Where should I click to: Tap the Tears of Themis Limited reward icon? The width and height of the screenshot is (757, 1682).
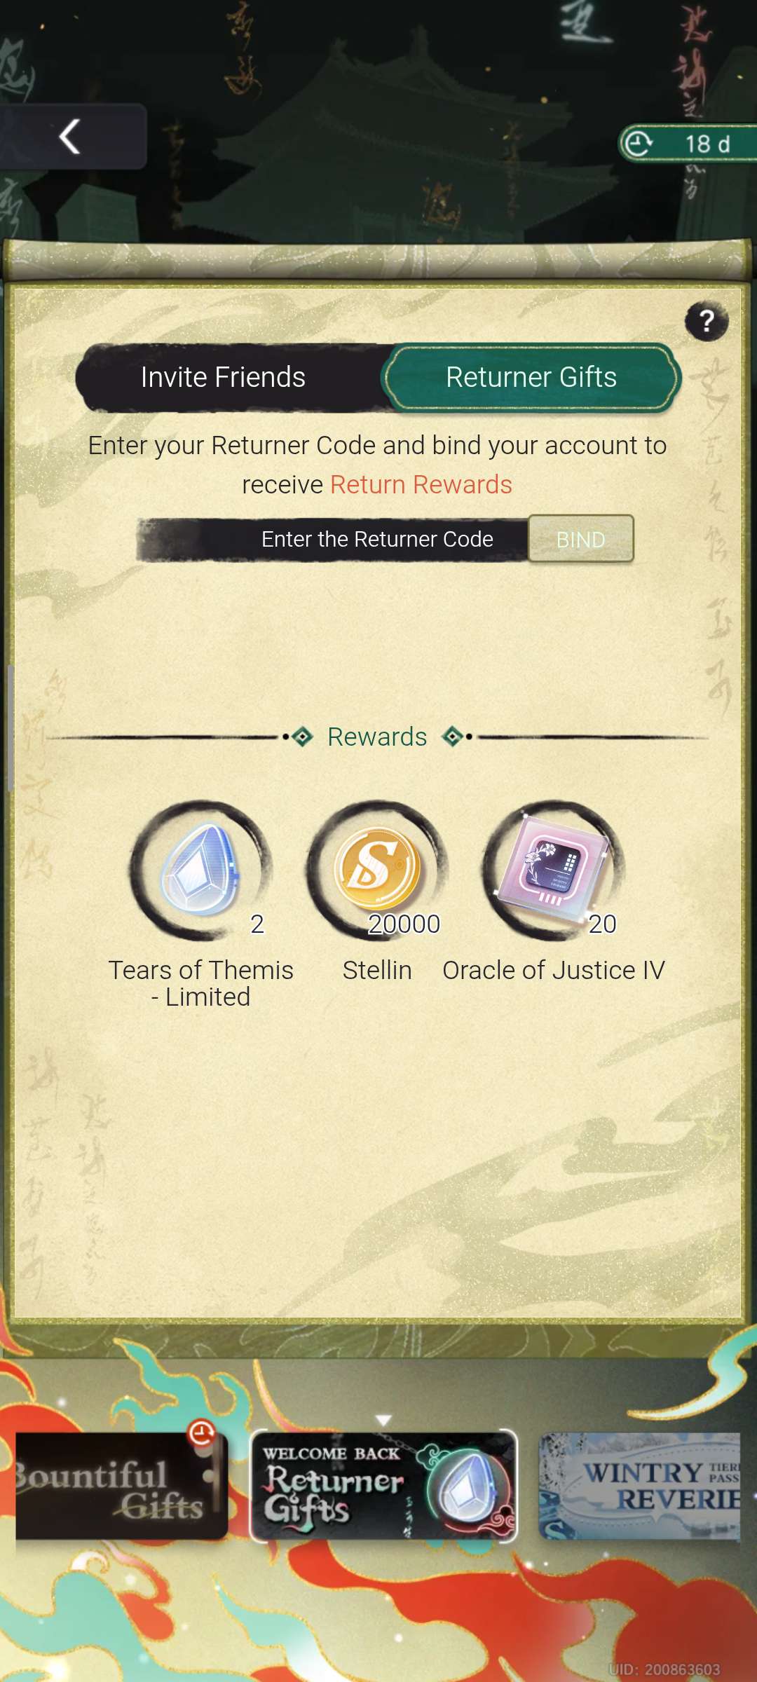click(200, 870)
